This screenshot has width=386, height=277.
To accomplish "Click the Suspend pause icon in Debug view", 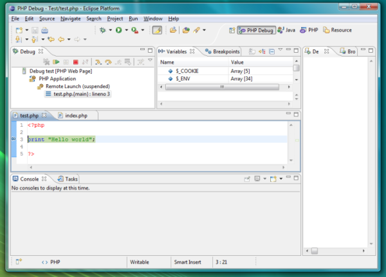I will pos(66,62).
